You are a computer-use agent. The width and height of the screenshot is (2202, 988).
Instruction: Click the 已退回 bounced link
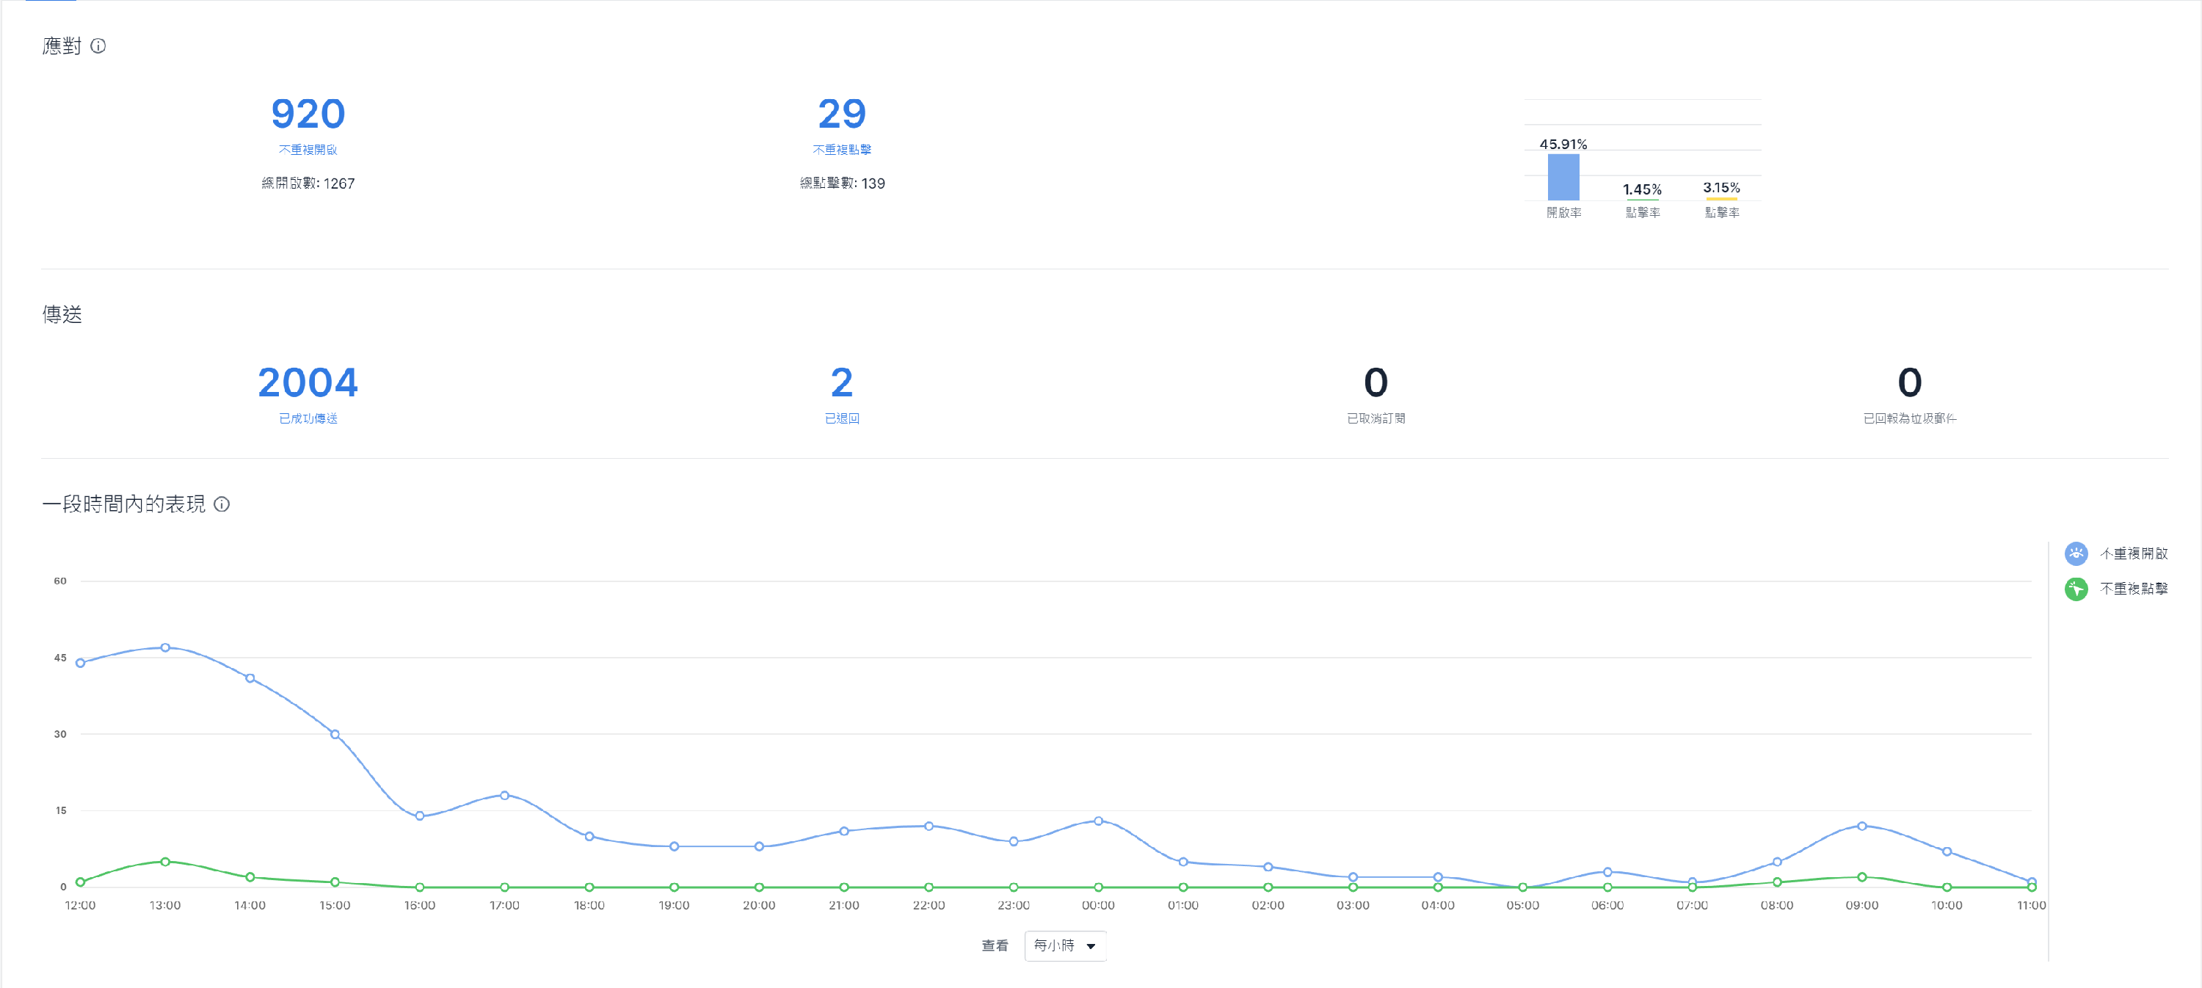coord(841,418)
